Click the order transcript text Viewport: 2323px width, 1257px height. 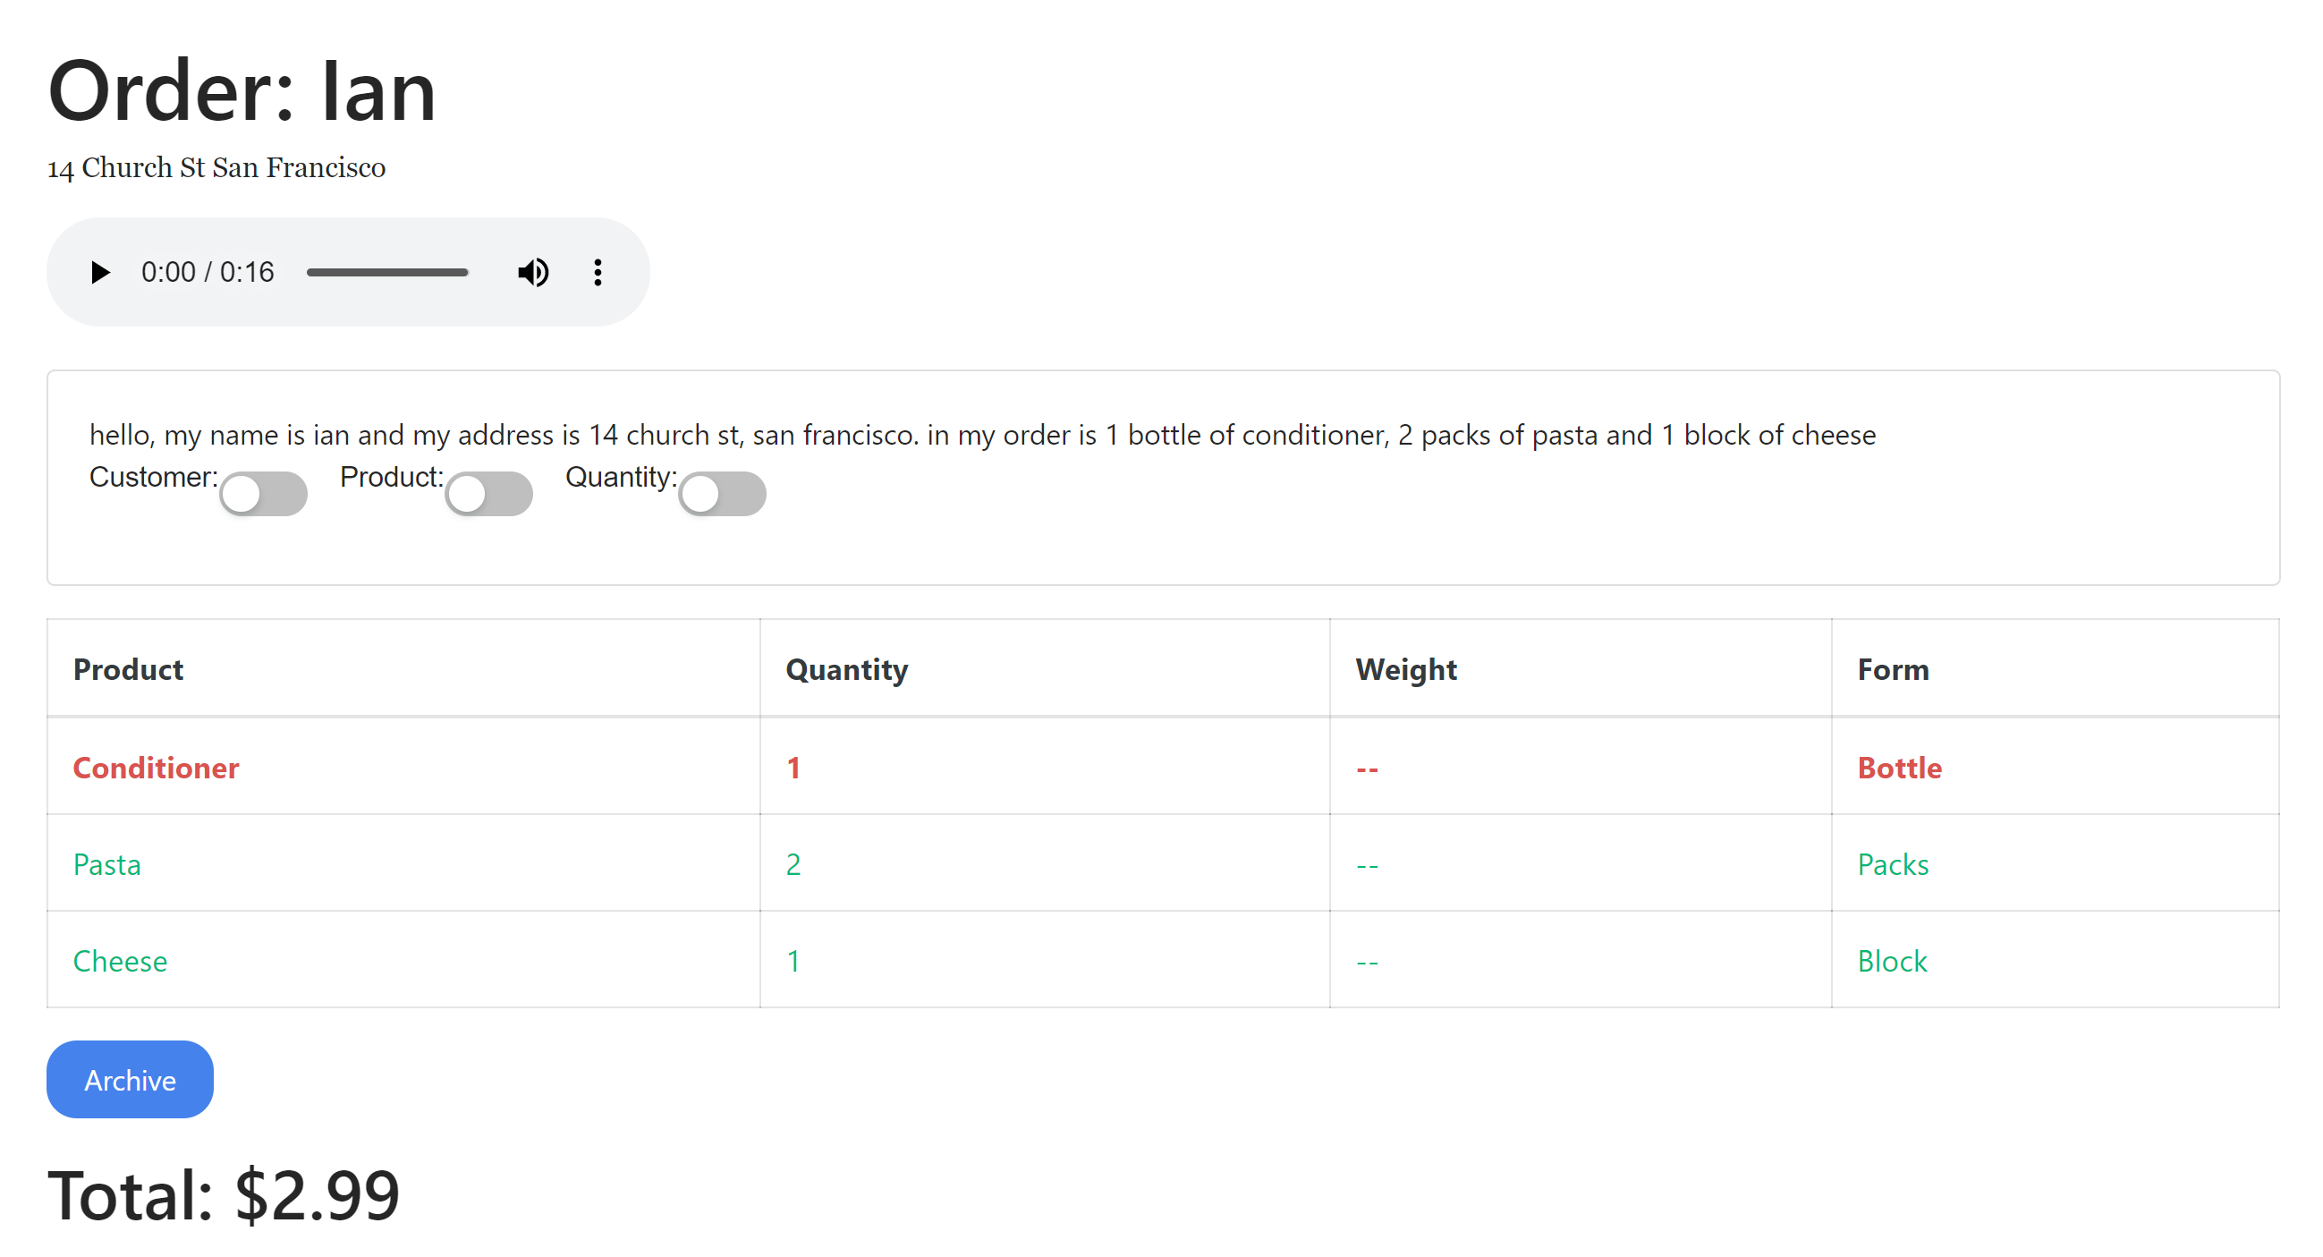(x=982, y=436)
